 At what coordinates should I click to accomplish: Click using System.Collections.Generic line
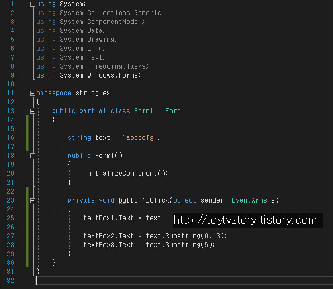pos(100,13)
